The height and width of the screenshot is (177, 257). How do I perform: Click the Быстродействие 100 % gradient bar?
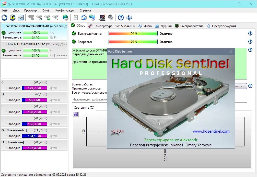point(133,33)
